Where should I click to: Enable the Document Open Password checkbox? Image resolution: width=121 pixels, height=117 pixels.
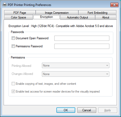pyautogui.click(x=13, y=38)
